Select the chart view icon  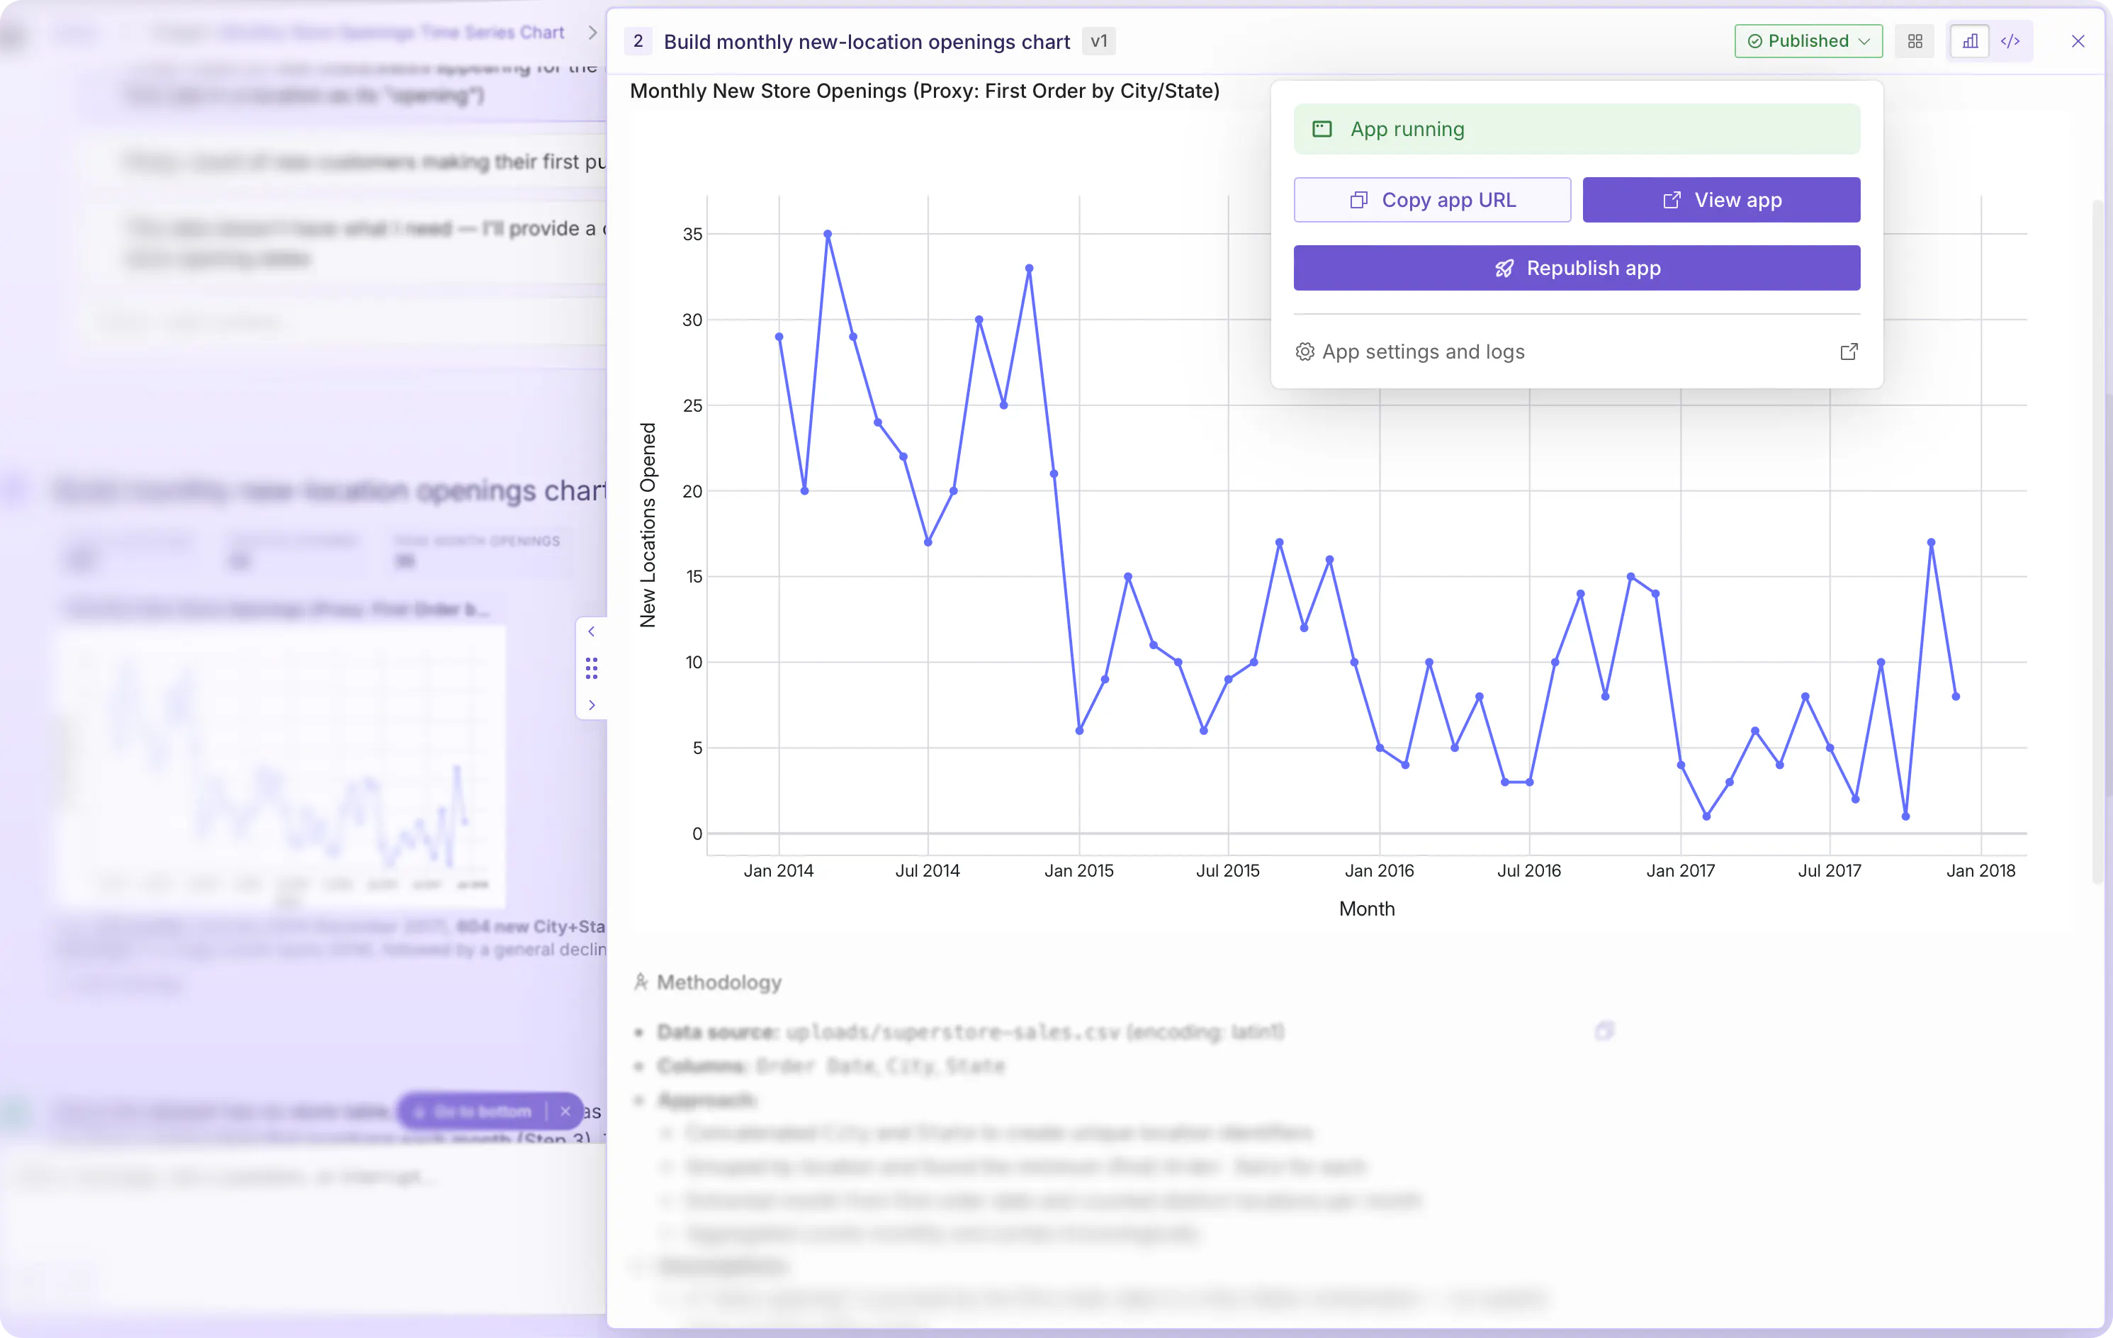1970,41
